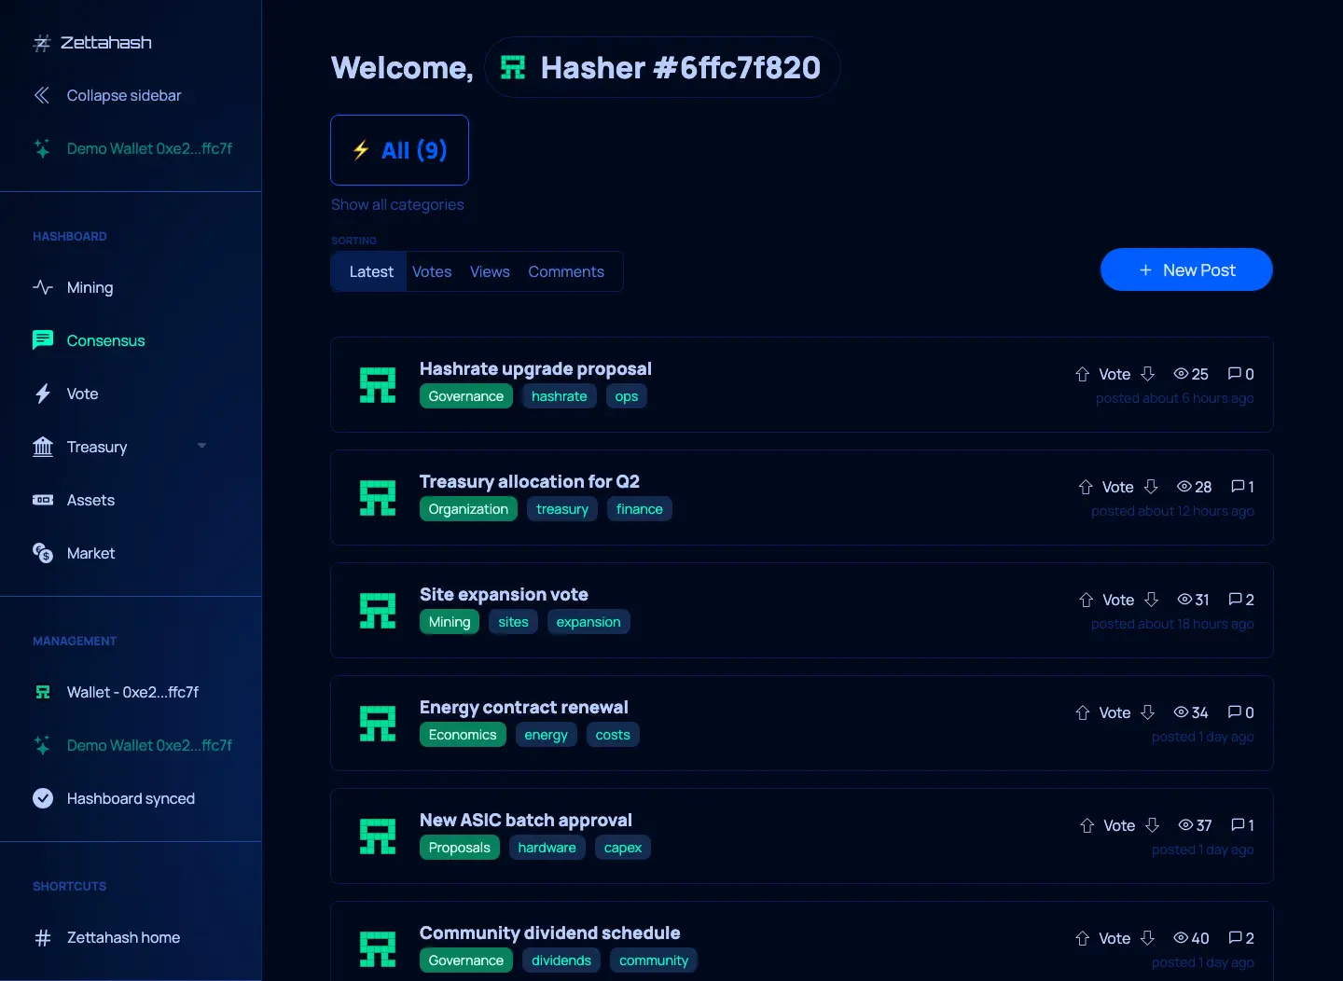Sort posts by Votes
Viewport: 1343px width, 981px height.
pyautogui.click(x=432, y=271)
